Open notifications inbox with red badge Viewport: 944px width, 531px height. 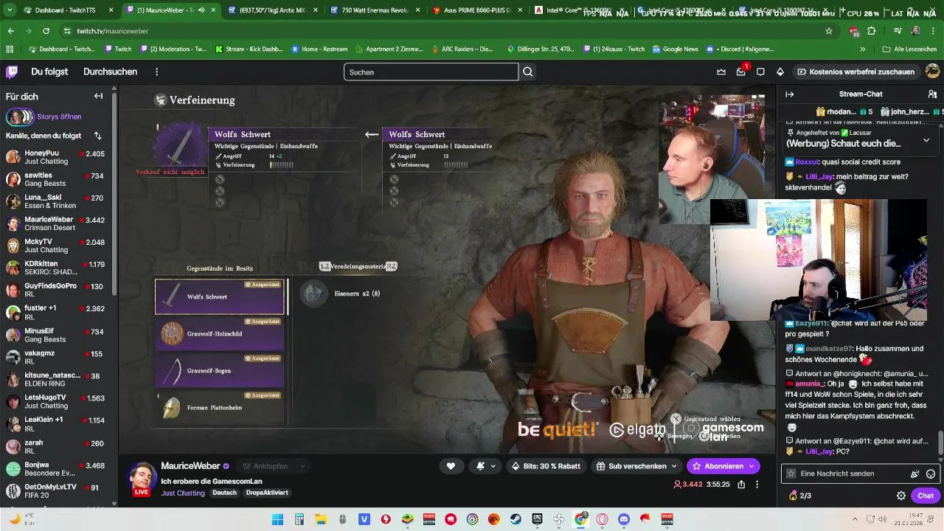pos(740,72)
